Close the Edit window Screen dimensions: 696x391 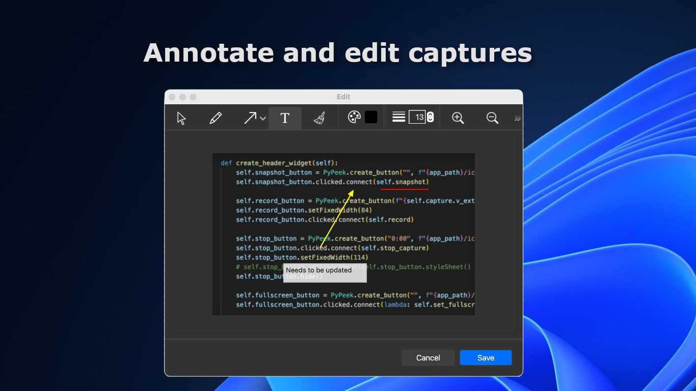pos(172,97)
